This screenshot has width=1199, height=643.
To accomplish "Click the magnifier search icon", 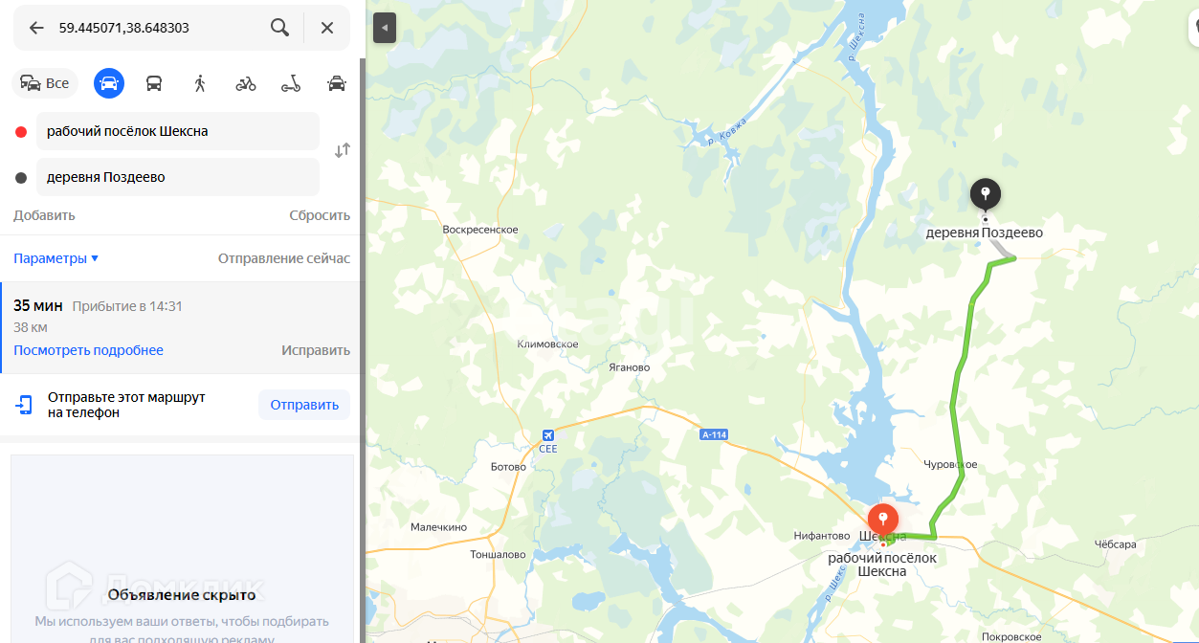I will pyautogui.click(x=279, y=28).
